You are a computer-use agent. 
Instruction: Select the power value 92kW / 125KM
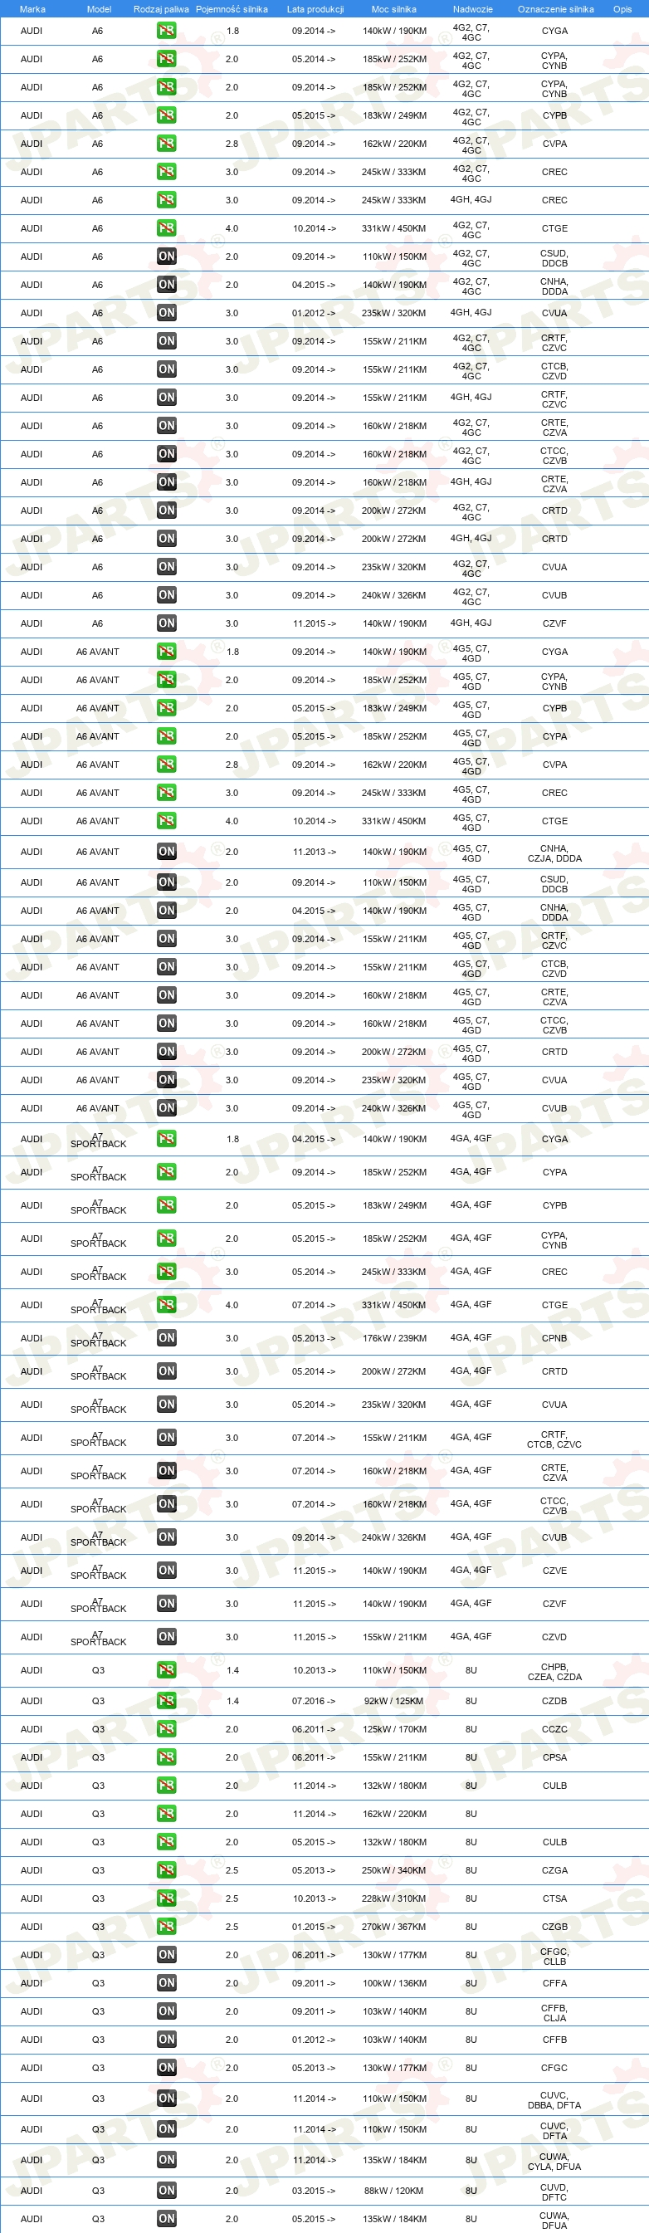393,1701
